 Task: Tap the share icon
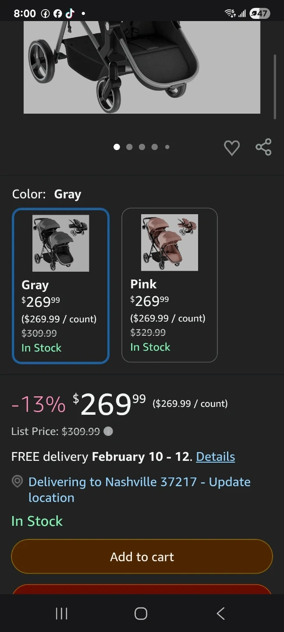pyautogui.click(x=263, y=147)
